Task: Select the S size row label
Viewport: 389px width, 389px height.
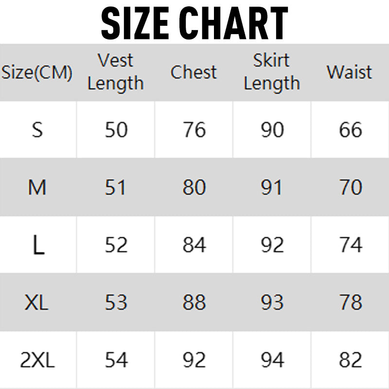Action: [37, 130]
